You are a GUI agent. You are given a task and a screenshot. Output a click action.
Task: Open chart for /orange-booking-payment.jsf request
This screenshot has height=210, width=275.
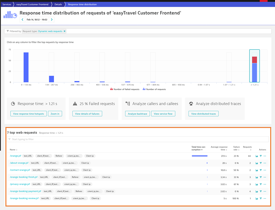tap(256, 191)
